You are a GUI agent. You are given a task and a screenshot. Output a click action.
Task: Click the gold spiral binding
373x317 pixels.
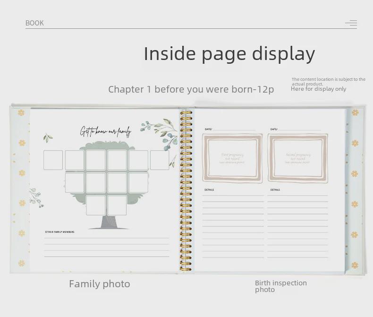[186, 190]
